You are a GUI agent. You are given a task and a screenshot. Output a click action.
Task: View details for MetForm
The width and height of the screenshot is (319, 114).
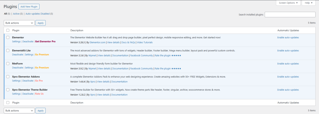tap(104, 69)
